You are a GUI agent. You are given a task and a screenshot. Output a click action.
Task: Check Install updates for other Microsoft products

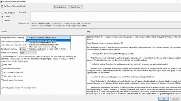coord(2,88)
